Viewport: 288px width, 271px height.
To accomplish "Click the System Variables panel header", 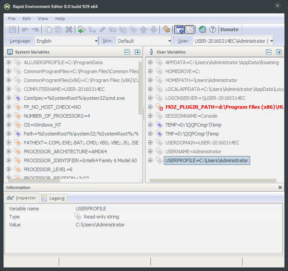I will [x=73, y=52].
